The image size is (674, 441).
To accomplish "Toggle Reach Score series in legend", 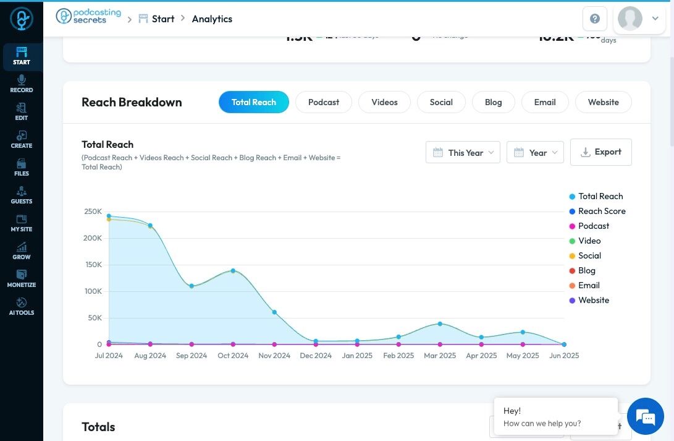I will pos(597,212).
